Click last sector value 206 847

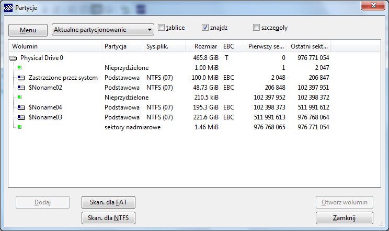[x=319, y=78]
